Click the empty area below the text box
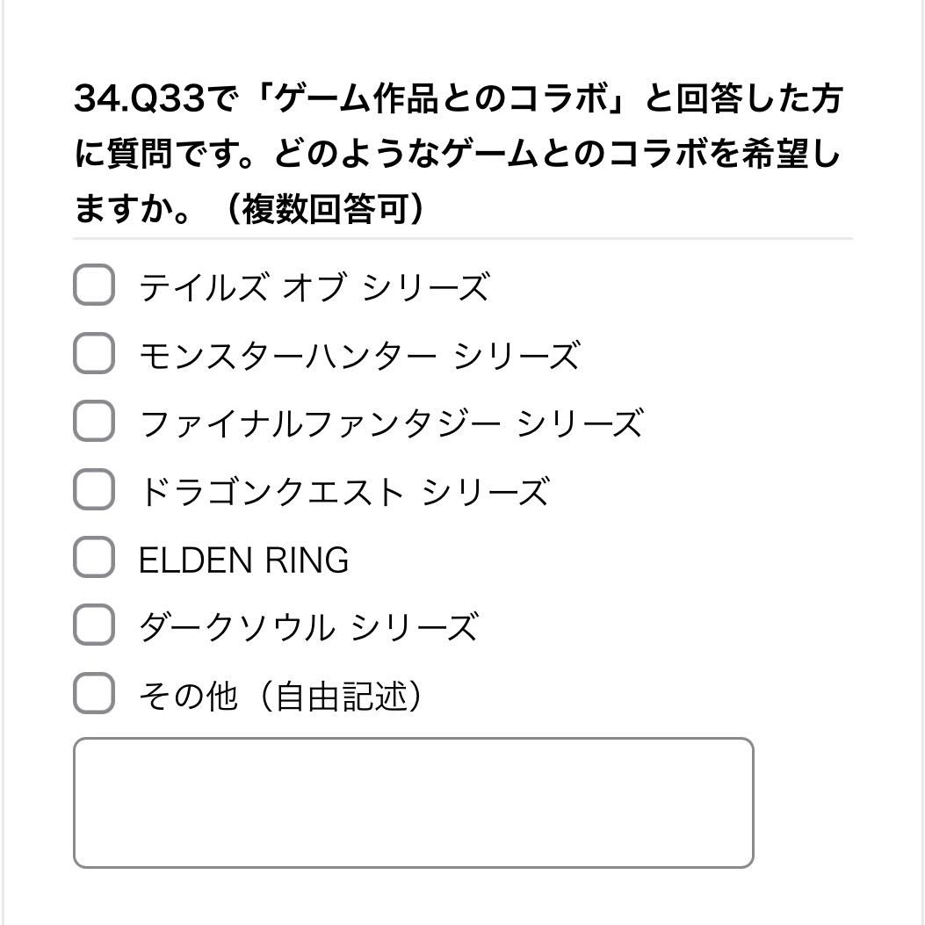This screenshot has height=925, width=925. 462,896
